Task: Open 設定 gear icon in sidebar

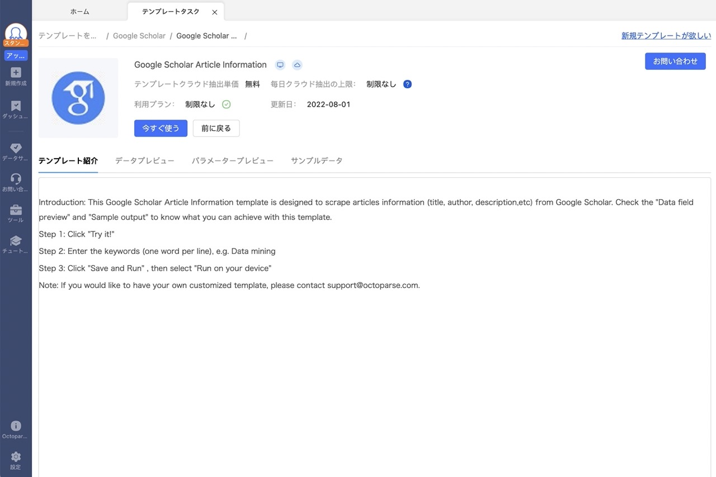Action: (x=16, y=457)
